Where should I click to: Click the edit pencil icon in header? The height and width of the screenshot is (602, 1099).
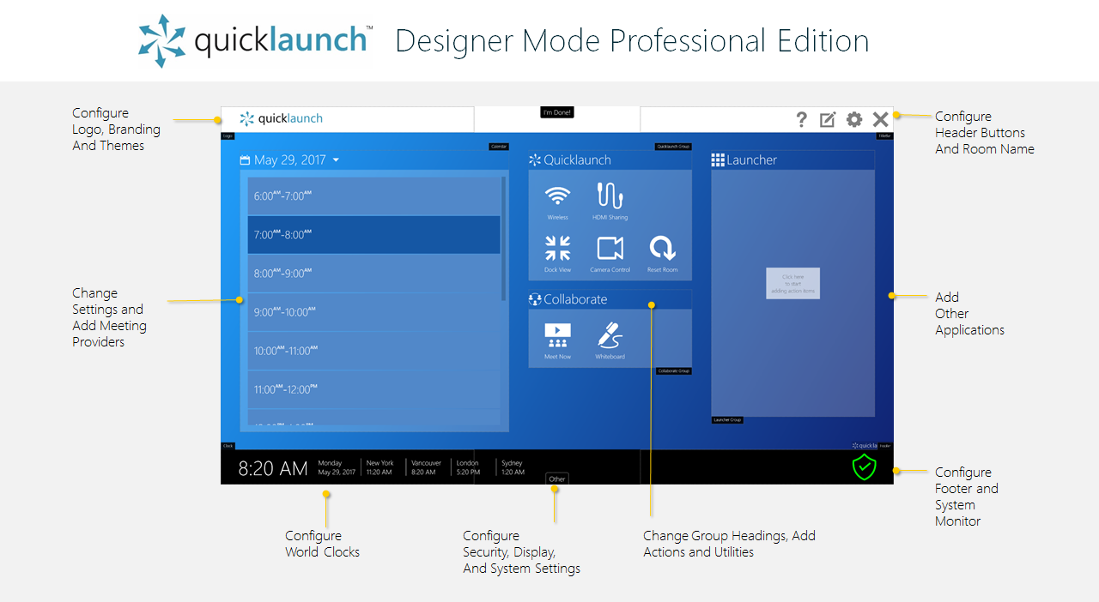[x=828, y=120]
